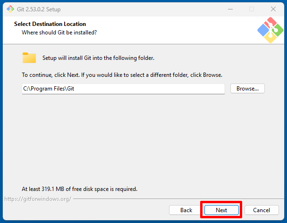Click the 'Where should Git be installed?' subtitle
The height and width of the screenshot is (223, 287).
point(59,33)
